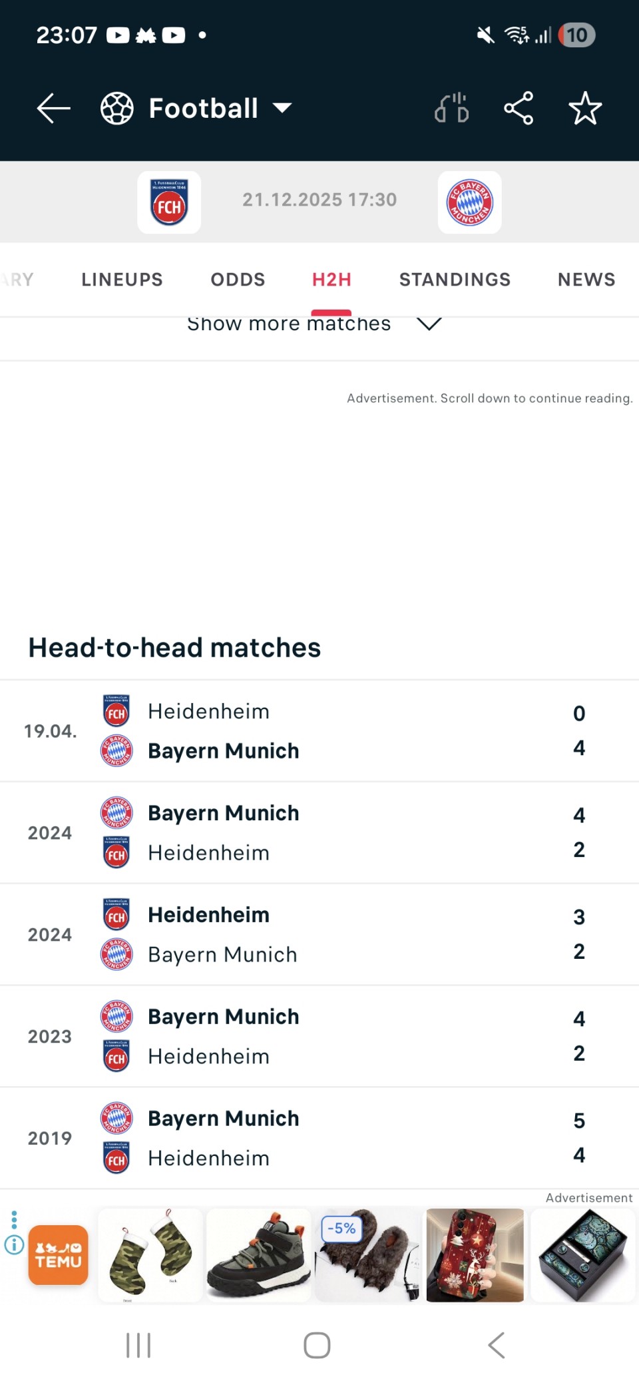This screenshot has width=639, height=1385.
Task: Tap the camo stockings ad thumbnail
Action: [x=150, y=1255]
